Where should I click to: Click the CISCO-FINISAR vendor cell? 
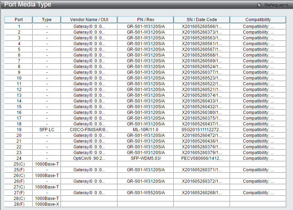[89, 130]
